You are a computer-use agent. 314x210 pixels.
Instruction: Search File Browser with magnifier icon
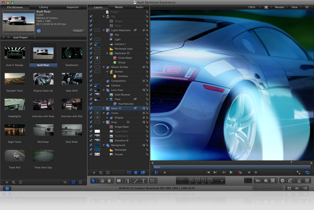click(x=14, y=182)
